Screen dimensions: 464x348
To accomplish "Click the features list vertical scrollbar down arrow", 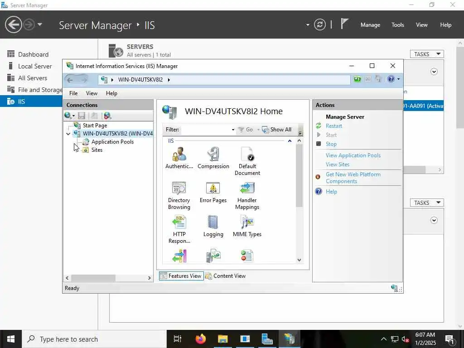I will (x=299, y=260).
